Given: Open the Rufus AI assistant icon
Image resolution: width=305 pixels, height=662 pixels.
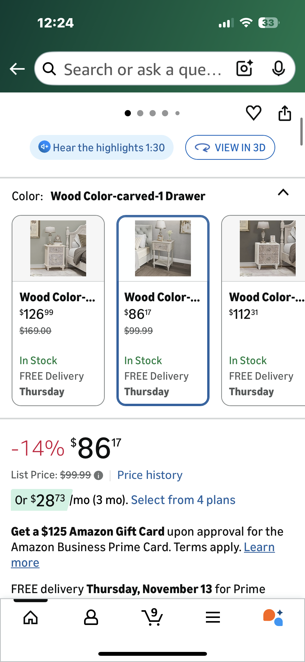Looking at the screenshot, I should click(x=273, y=617).
